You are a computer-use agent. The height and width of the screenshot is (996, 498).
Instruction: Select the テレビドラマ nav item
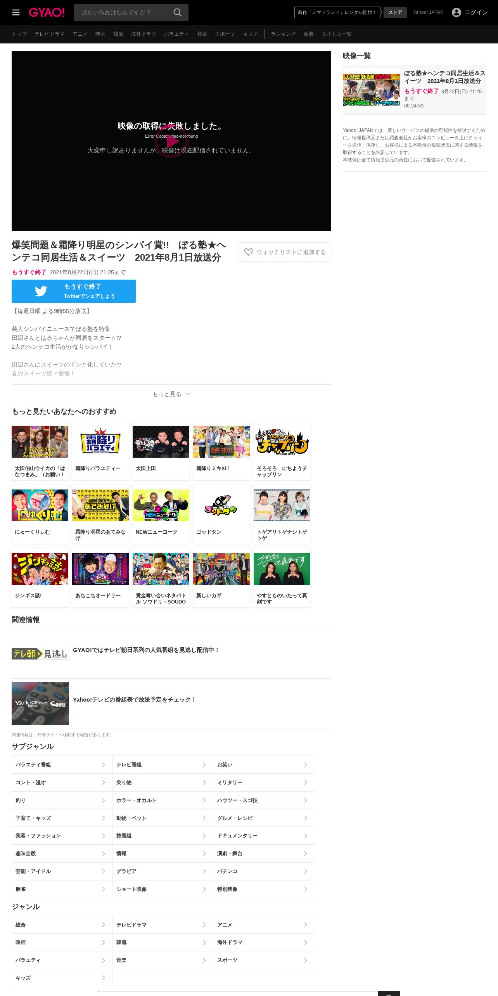pos(50,34)
